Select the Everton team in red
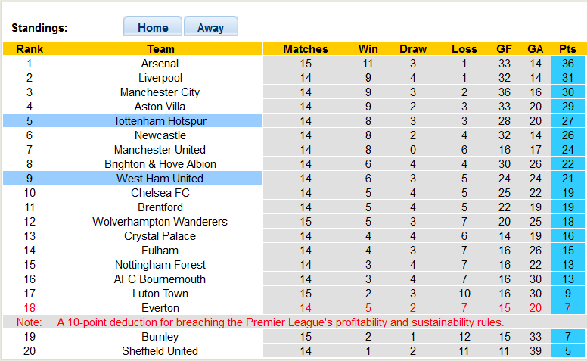This screenshot has height=361, width=587. [x=160, y=308]
